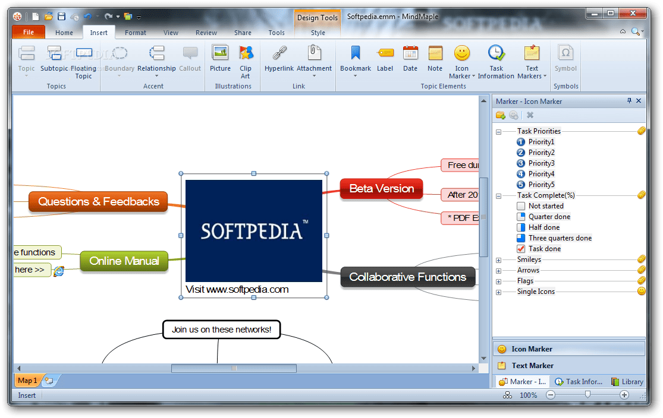Viewport: 663px width, 418px height.
Task: Open the Text Markers dropdown arrow
Action: click(x=545, y=77)
